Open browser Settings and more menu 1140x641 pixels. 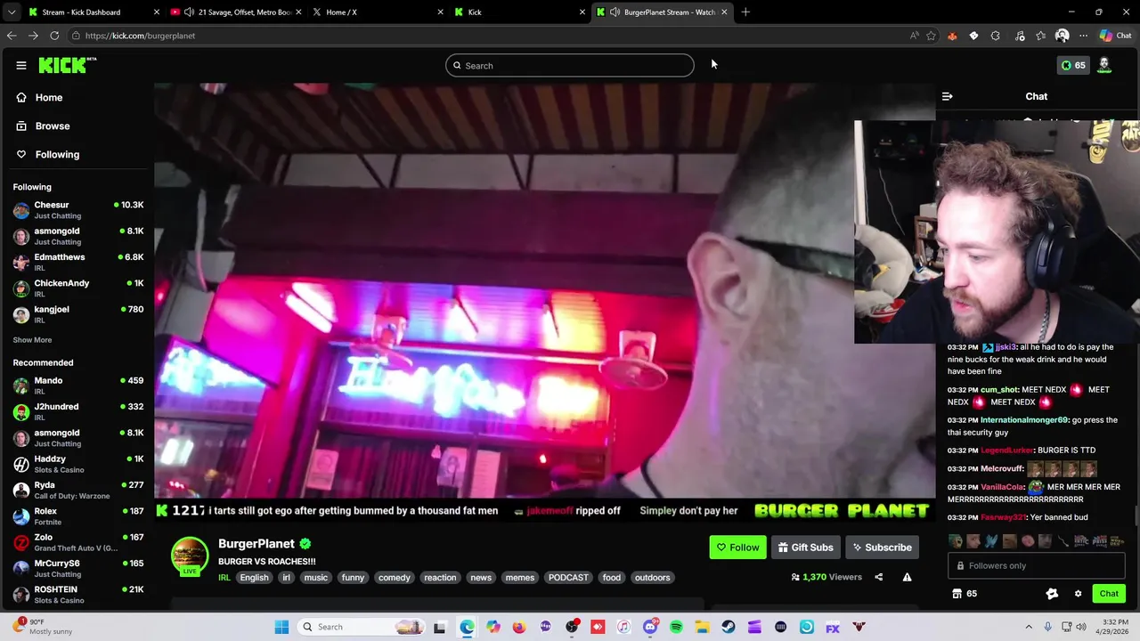click(x=1083, y=36)
